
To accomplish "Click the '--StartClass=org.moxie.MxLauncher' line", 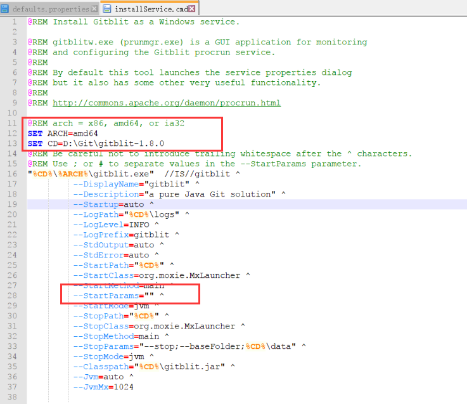I will coord(162,275).
